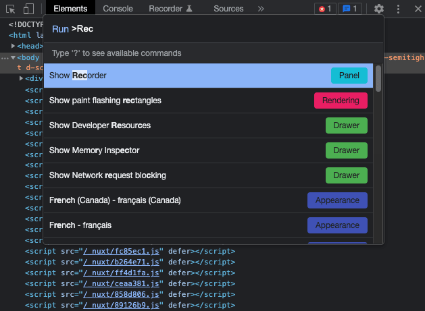The height and width of the screenshot is (311, 425).
Task: Click Drawer badge beside Memory Inspector
Action: click(347, 150)
